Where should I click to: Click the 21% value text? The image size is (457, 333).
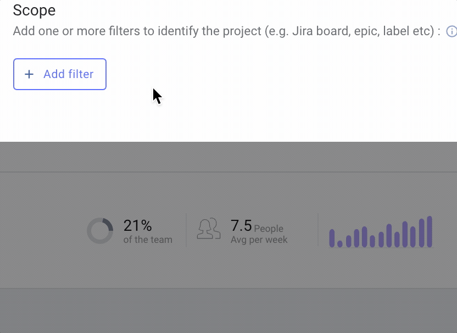137,225
